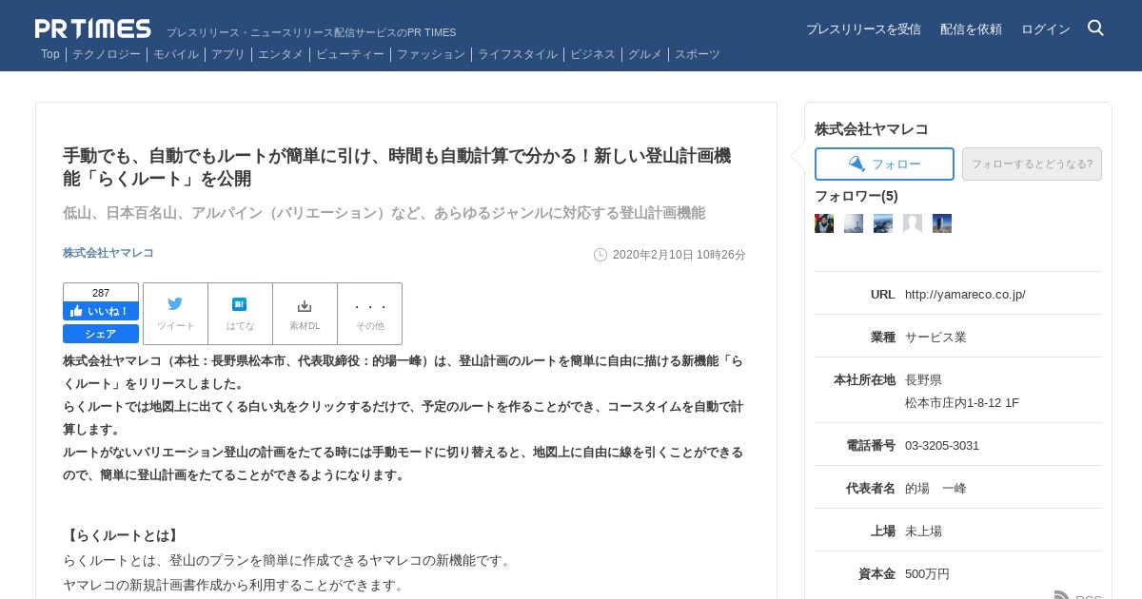This screenshot has height=599, width=1142.
Task: Open スポーツ category
Action: 698,54
